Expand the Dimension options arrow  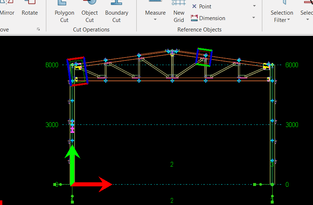click(x=254, y=18)
